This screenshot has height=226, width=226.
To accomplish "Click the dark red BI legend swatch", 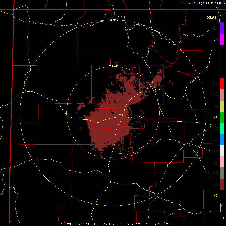I will coord(222,184).
